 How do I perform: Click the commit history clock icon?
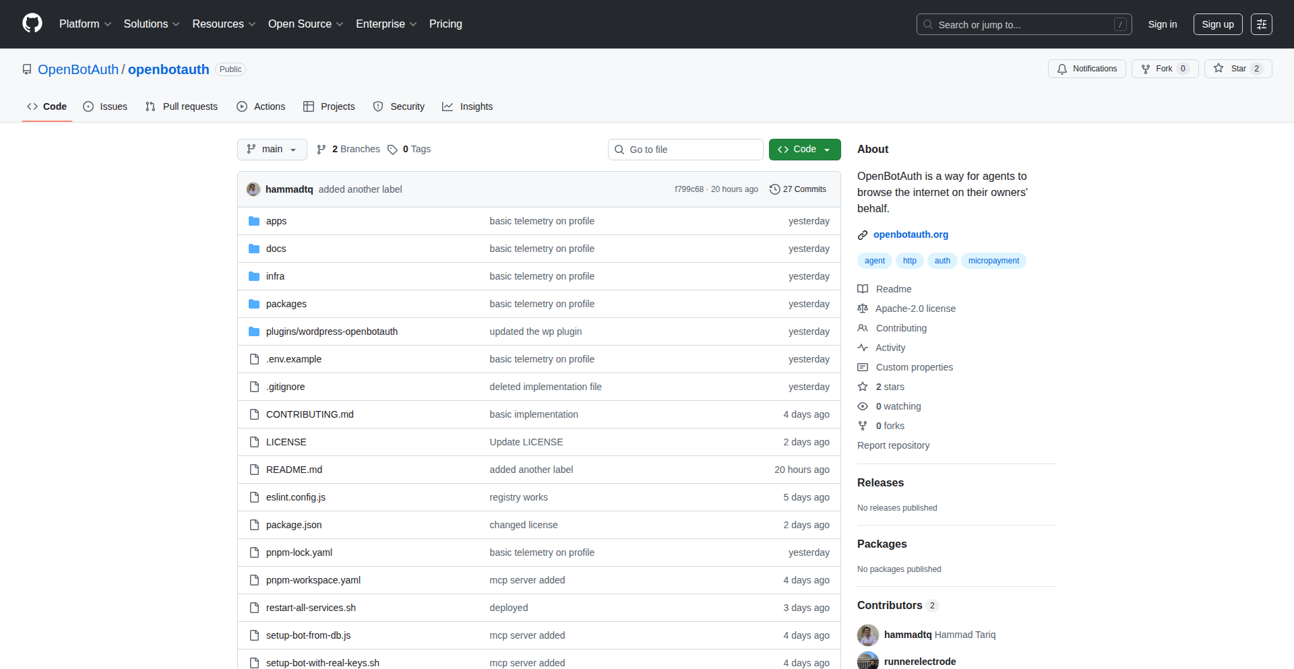pyautogui.click(x=774, y=189)
